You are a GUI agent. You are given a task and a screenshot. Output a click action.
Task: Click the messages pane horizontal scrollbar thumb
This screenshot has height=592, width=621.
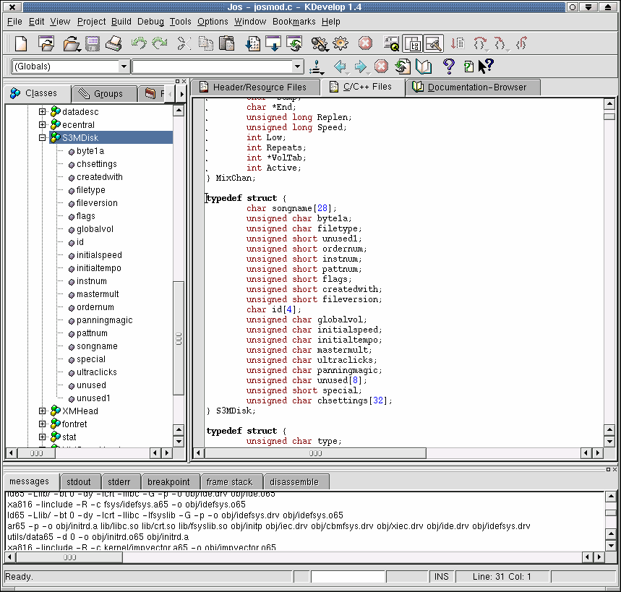tap(69, 557)
